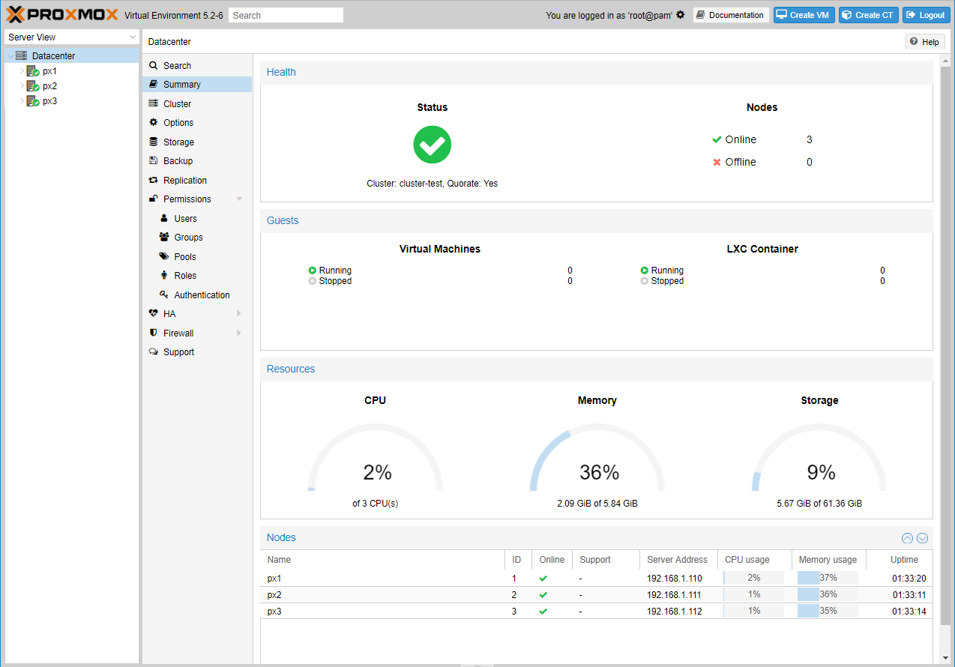955x667 pixels.
Task: Click the down arrow on Nodes panel
Action: (x=923, y=538)
